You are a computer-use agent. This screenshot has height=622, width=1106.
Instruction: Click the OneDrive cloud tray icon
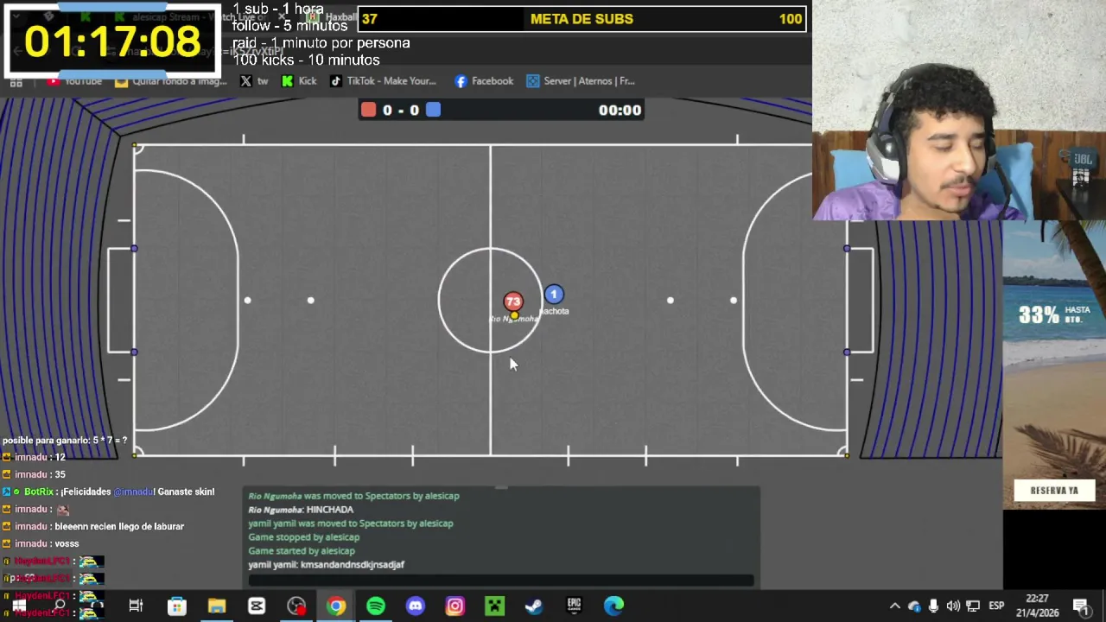914,606
